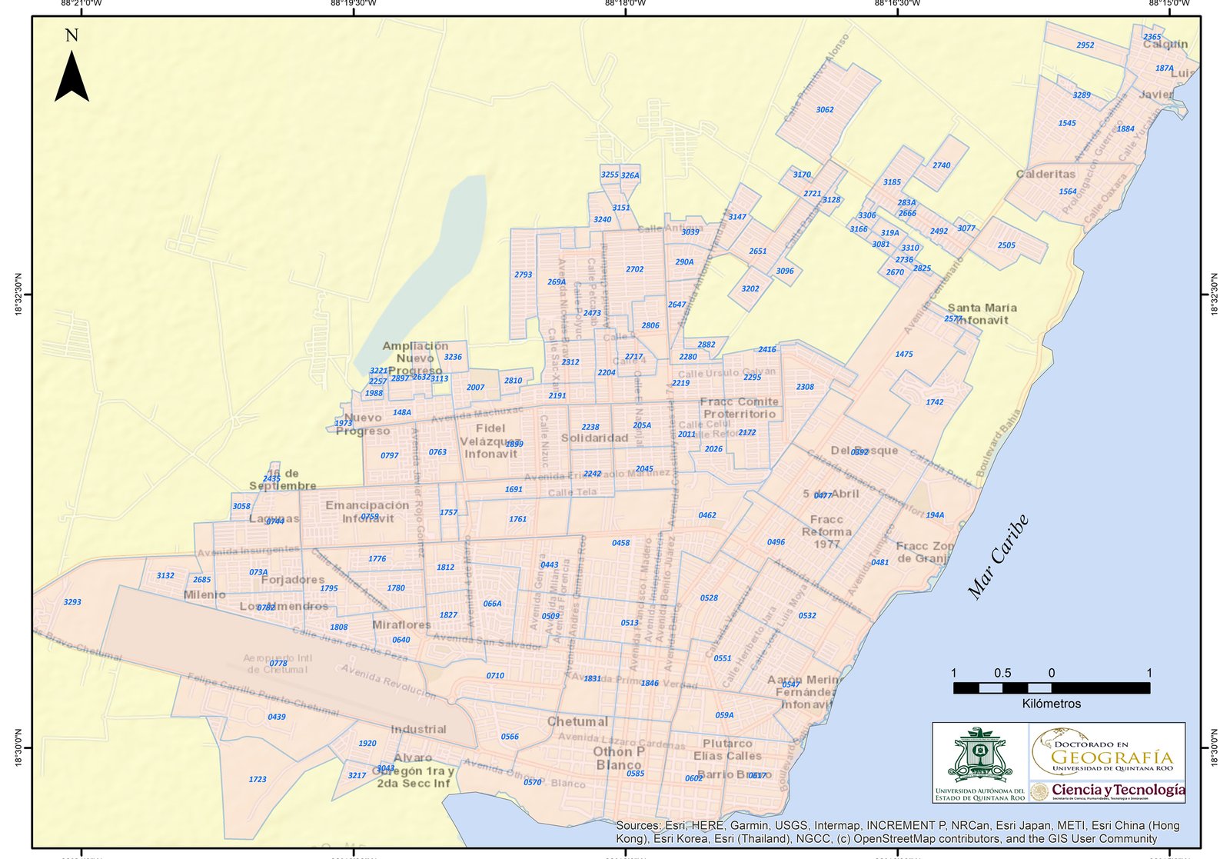Select the zone labeled 0496

pyautogui.click(x=776, y=542)
